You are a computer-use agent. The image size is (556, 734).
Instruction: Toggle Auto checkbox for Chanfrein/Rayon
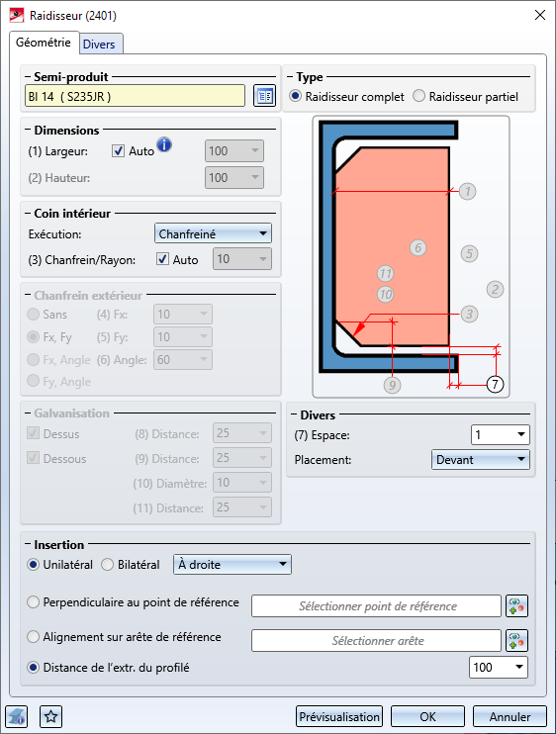(x=162, y=259)
